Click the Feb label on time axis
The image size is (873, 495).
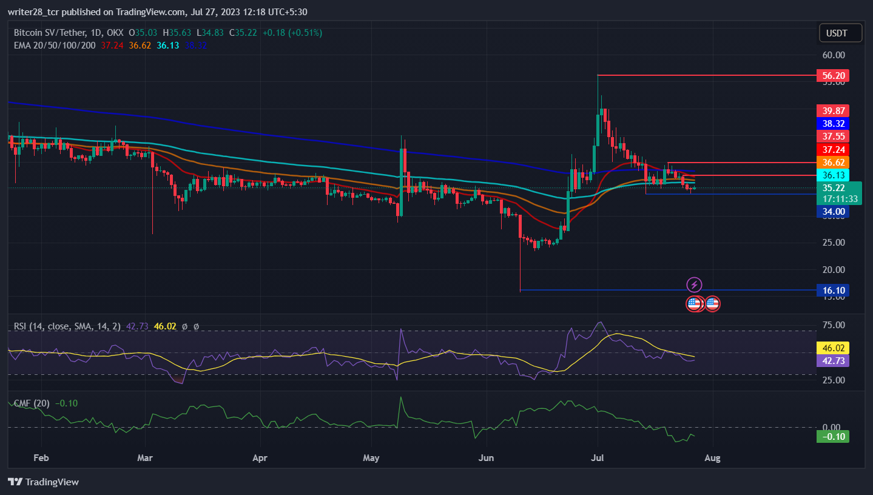40,457
